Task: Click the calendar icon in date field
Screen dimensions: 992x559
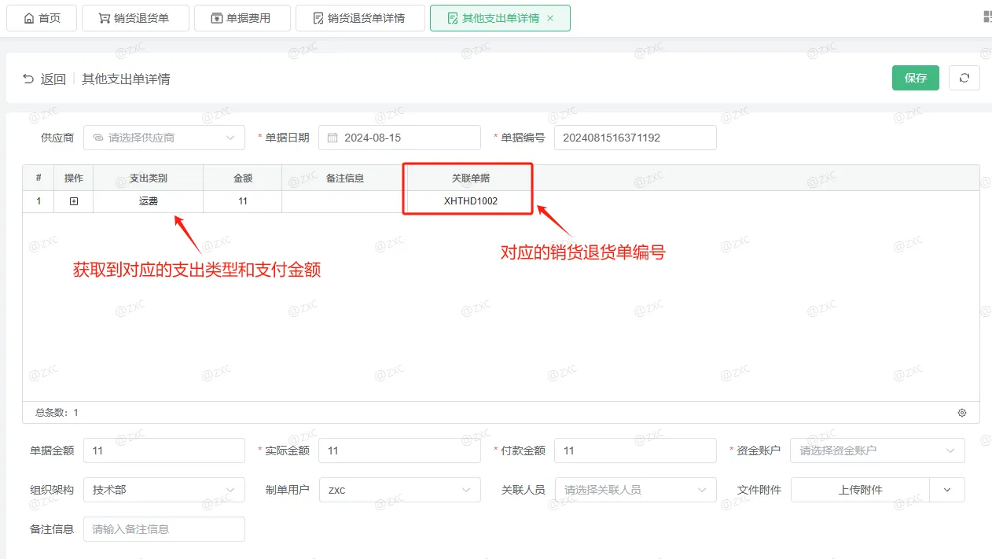Action: pyautogui.click(x=333, y=138)
